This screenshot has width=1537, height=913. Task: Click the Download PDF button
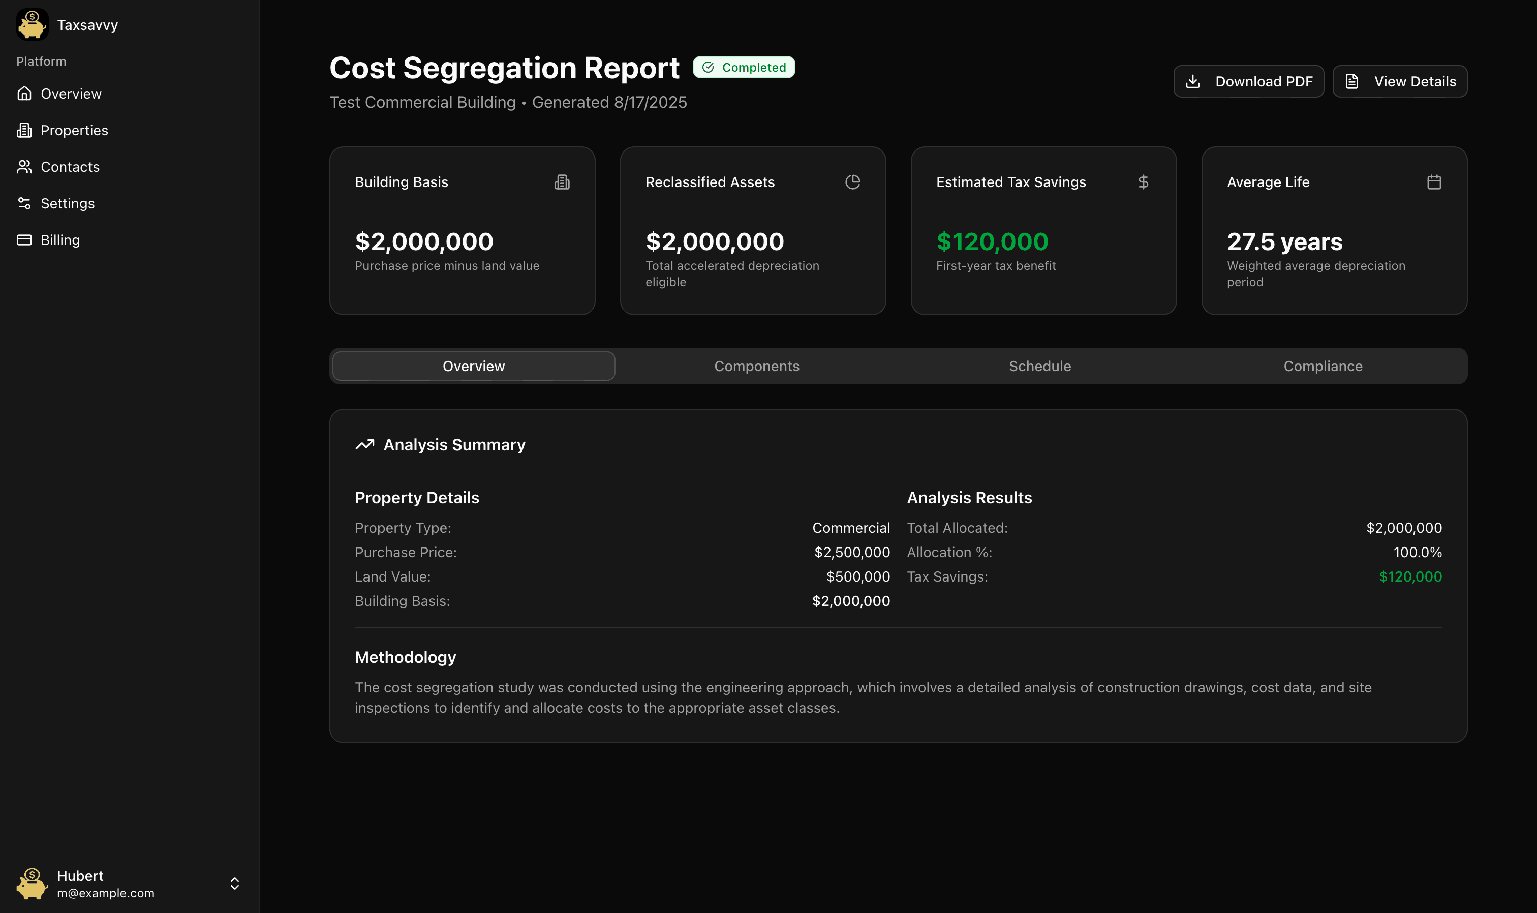click(1248, 81)
